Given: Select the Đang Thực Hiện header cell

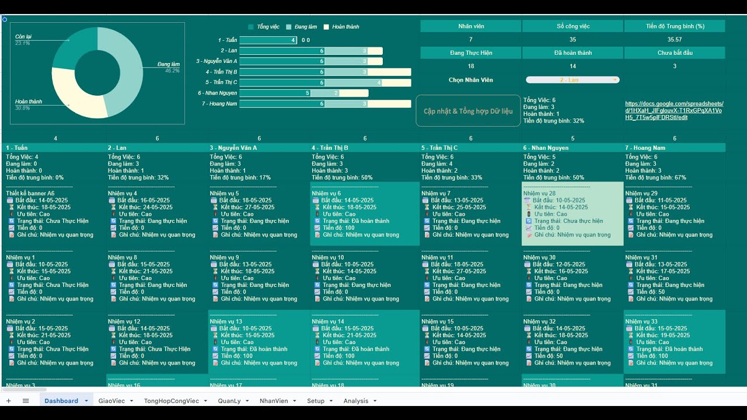Looking at the screenshot, I should coord(470,53).
